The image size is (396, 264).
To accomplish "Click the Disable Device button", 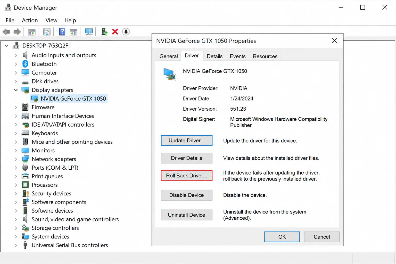I will tap(187, 195).
